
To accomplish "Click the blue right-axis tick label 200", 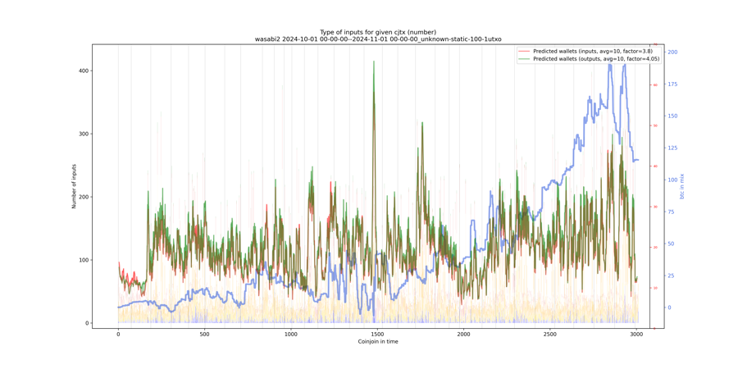I will (x=672, y=52).
